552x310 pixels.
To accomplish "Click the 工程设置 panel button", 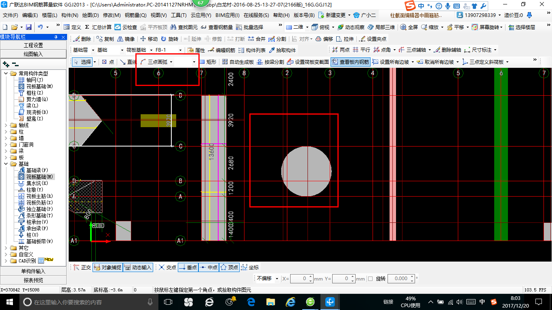I will click(33, 45).
